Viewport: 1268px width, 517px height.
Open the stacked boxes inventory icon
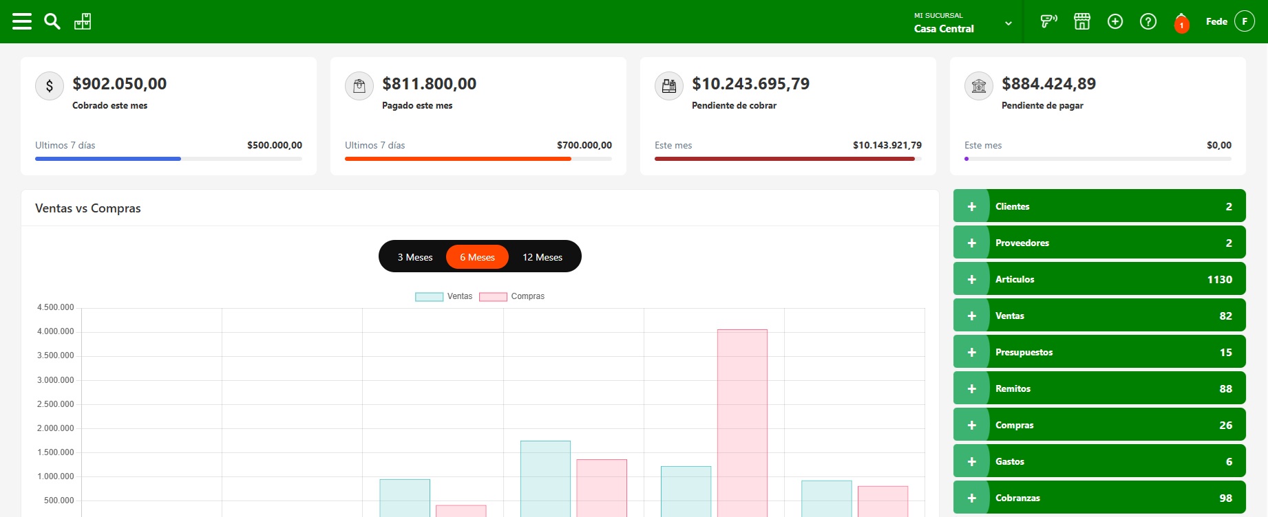[x=83, y=21]
